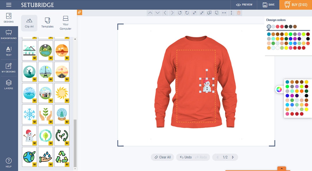Move object left with left arrow
This screenshot has width=312, height=171.
[x=165, y=13]
